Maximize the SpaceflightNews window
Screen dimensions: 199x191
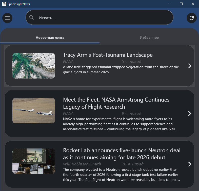click(x=181, y=4)
